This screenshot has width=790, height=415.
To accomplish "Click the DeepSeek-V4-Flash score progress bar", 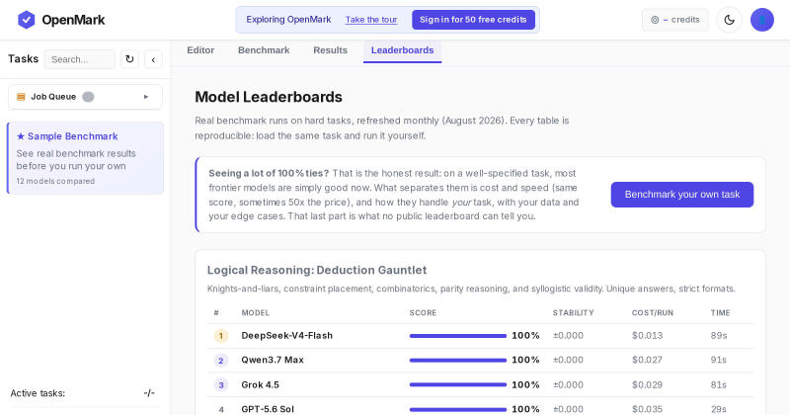I will pos(458,336).
